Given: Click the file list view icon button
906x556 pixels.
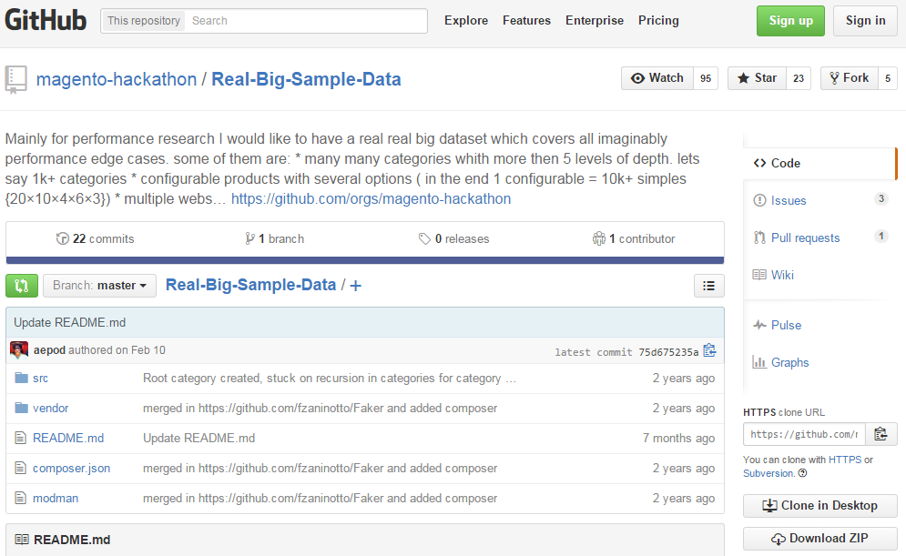Looking at the screenshot, I should (x=708, y=286).
